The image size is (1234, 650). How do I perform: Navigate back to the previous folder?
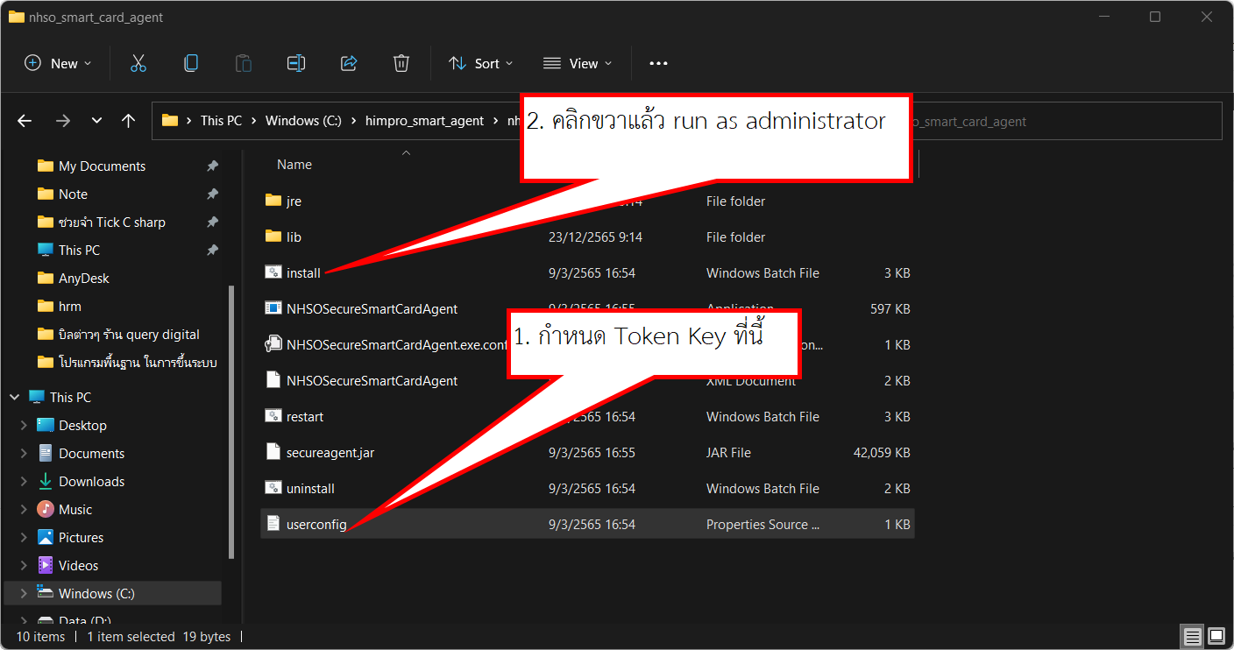tap(24, 120)
